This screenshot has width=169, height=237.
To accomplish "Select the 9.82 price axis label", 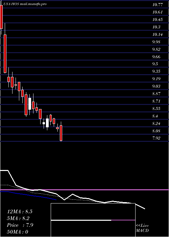I will (156, 49).
